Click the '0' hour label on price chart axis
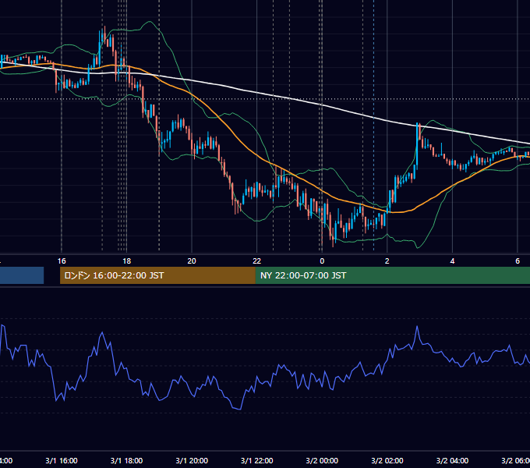The height and width of the screenshot is (468, 530). 322,261
